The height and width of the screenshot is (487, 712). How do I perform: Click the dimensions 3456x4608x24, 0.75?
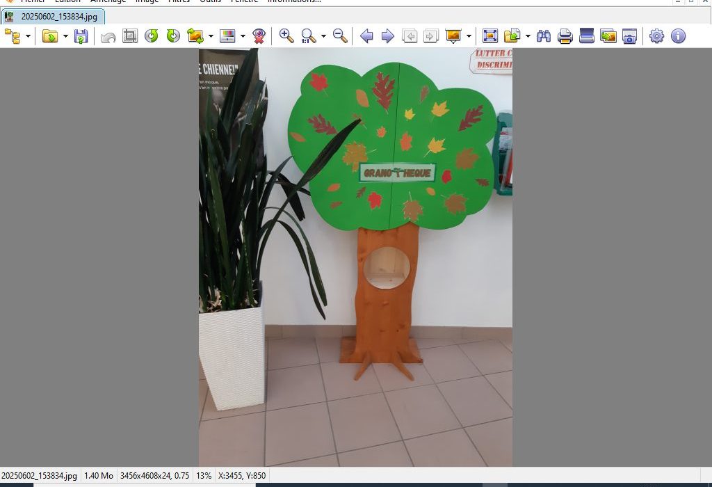point(154,476)
